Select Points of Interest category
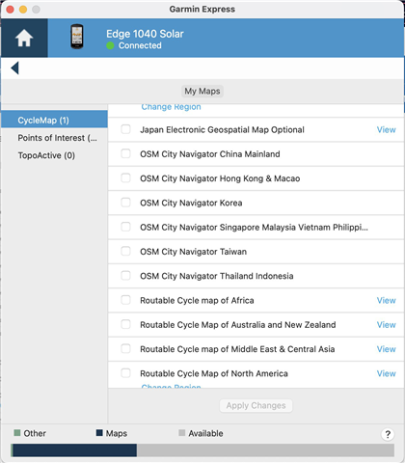Screen dimensions: 405x463 click(x=54, y=138)
